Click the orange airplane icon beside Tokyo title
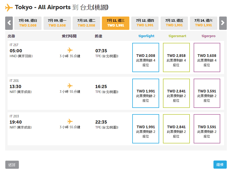 point(9,8)
